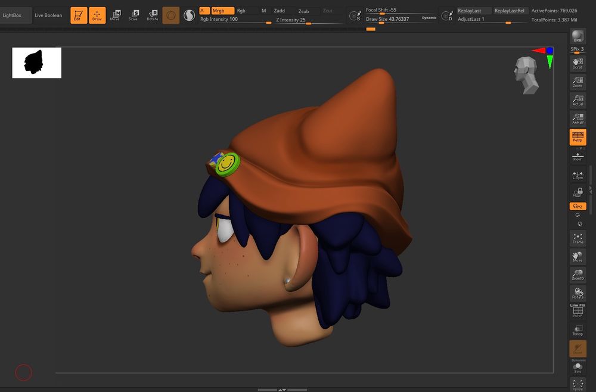Frame the model with the Frame button

(578, 238)
